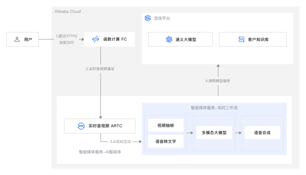Click the 3.AI实时互动 label
Screen dimensions: 306x175
[120, 142]
